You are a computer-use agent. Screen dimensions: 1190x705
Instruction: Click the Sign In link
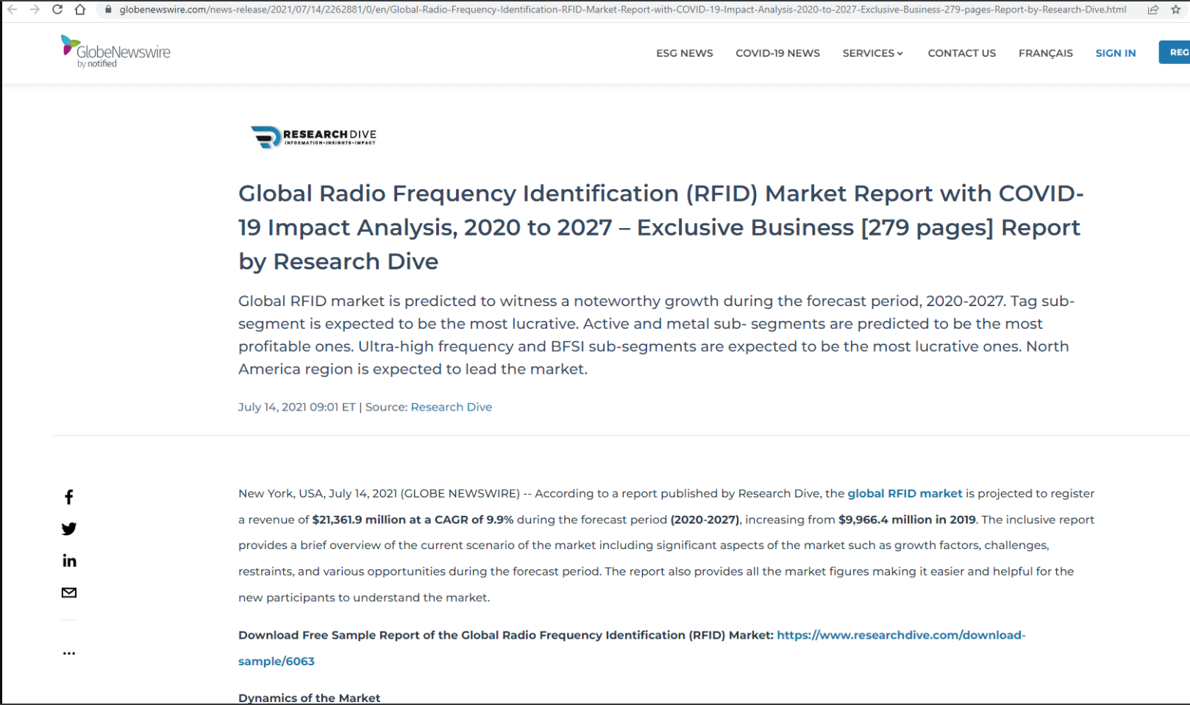pyautogui.click(x=1115, y=53)
